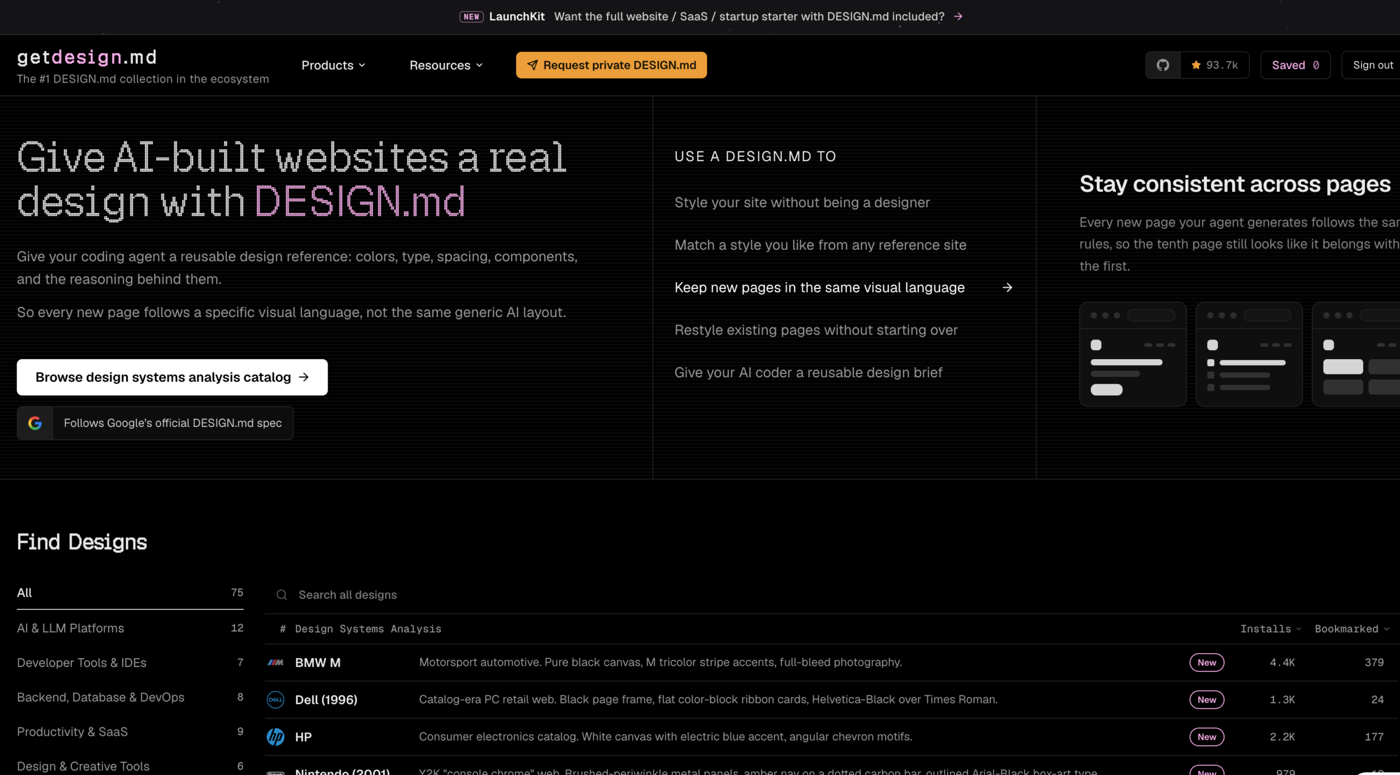Click the Google logo badge icon
The height and width of the screenshot is (775, 1400).
click(35, 423)
